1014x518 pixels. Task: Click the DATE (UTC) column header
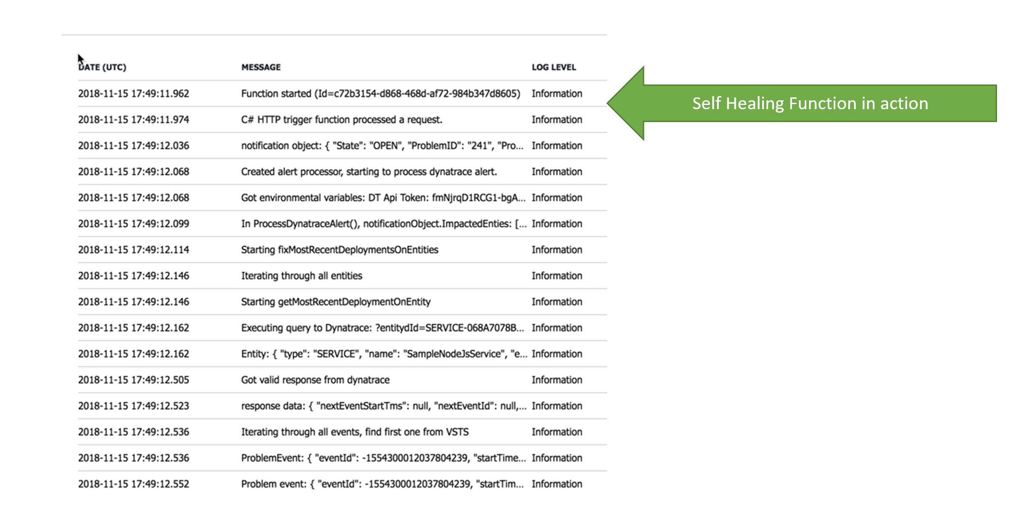pos(102,67)
